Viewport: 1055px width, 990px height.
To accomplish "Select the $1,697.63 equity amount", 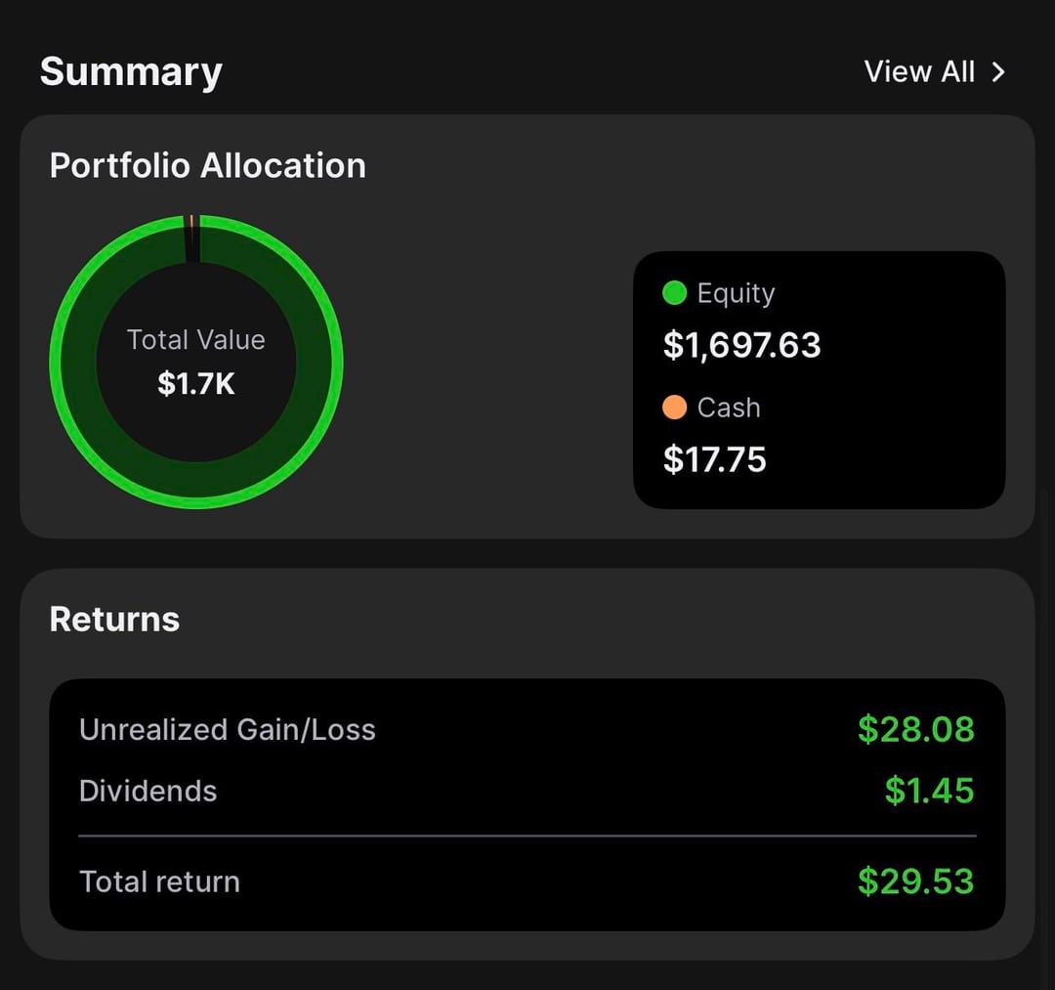I will pyautogui.click(x=741, y=345).
